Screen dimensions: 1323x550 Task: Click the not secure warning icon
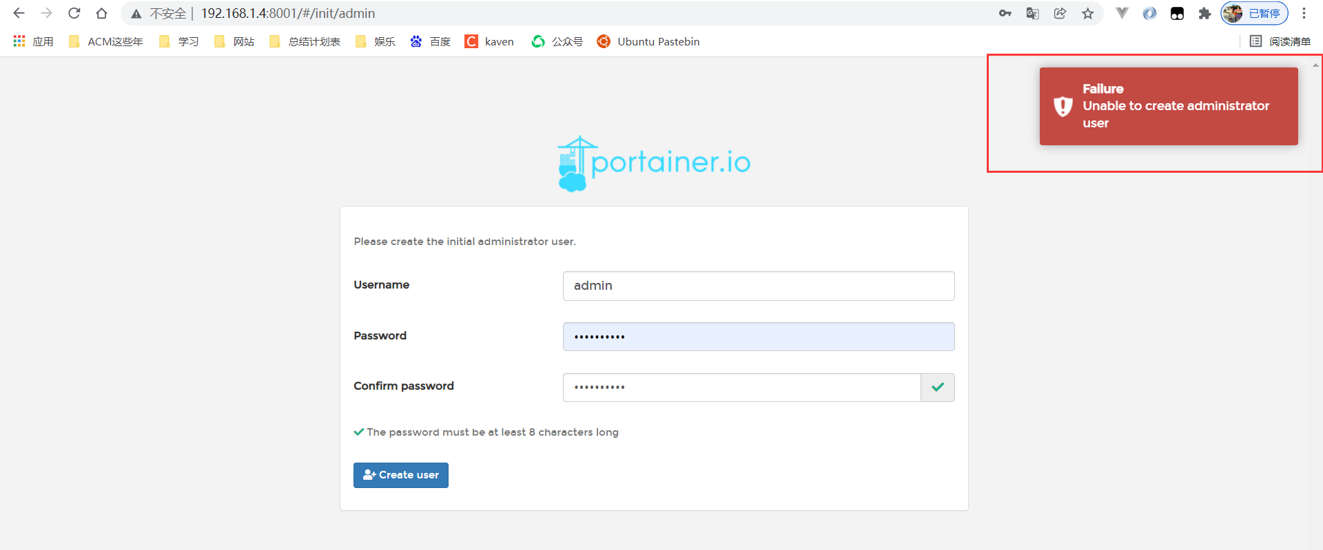click(136, 14)
